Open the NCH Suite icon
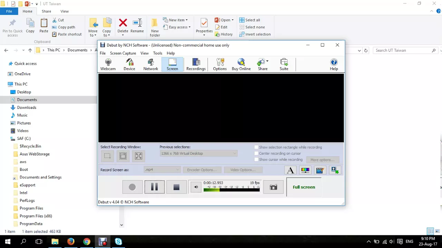The width and height of the screenshot is (442, 248). tap(284, 64)
